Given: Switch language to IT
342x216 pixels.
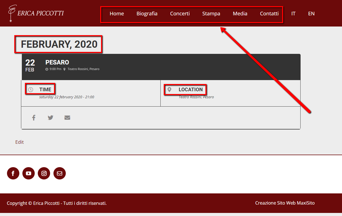Looking at the screenshot, I should click(293, 13).
